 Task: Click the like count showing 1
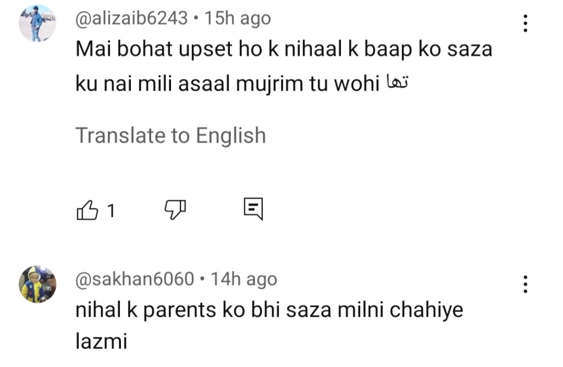coord(111,211)
